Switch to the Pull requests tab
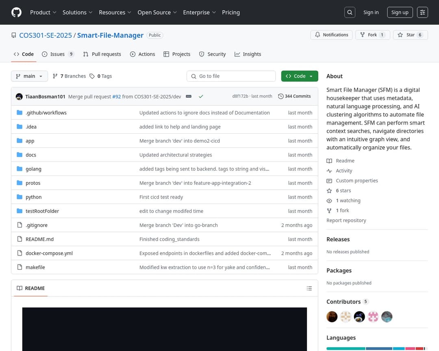439x351 pixels. click(102, 54)
